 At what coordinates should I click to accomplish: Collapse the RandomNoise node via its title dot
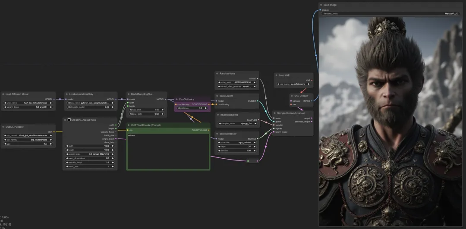click(217, 73)
